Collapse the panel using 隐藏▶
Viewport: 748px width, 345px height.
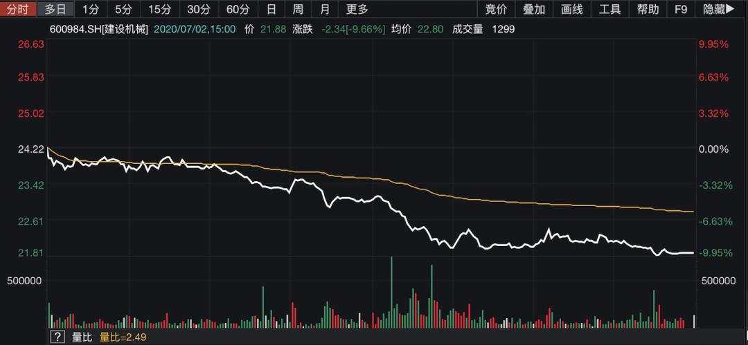tap(719, 9)
